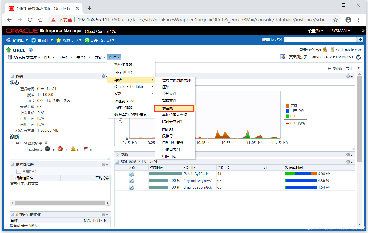Image resolution: width=368 pixels, height=233 pixels.
Task: Click in the 搜索目标名称 search field
Action: [x=320, y=40]
